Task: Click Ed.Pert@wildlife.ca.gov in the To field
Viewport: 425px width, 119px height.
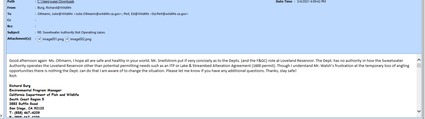Action: point(170,14)
